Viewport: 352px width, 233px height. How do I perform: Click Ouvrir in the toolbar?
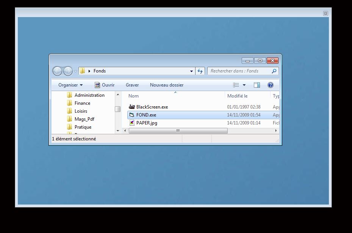[x=105, y=85]
